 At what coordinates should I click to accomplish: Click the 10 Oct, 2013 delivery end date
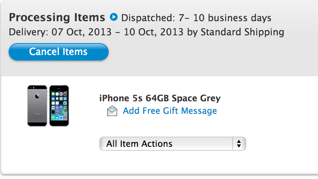tap(153, 32)
